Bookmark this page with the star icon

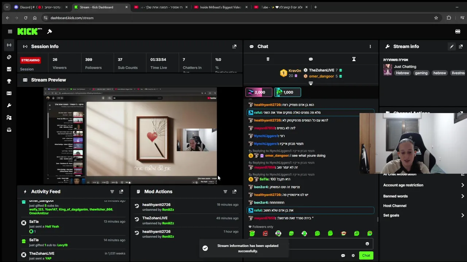tap(436, 18)
